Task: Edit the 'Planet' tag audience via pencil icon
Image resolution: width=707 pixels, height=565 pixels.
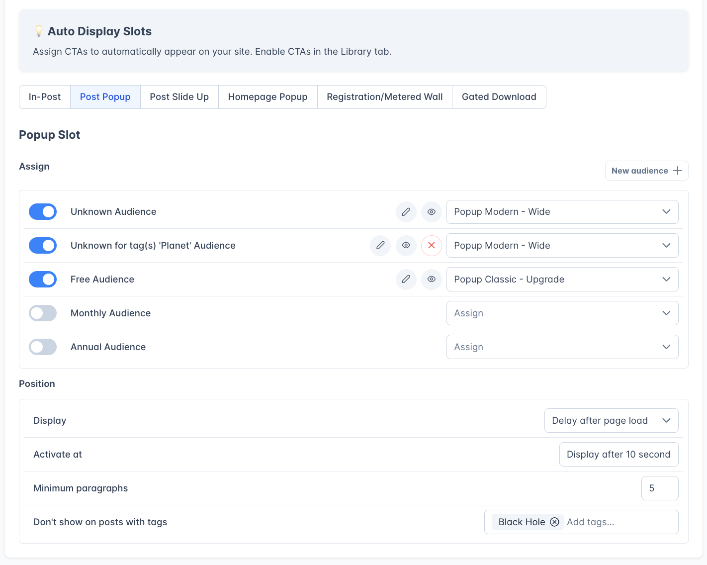Action: tap(380, 246)
